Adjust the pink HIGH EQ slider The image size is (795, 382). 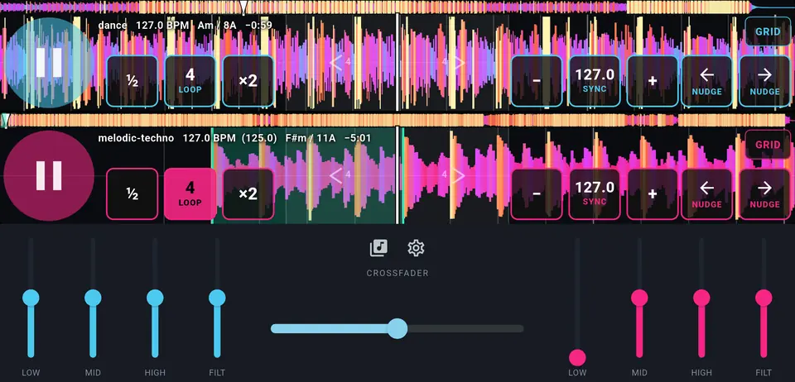click(x=701, y=298)
